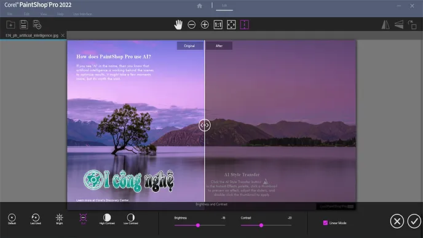
Task: Open the File menu
Action: (10, 14)
